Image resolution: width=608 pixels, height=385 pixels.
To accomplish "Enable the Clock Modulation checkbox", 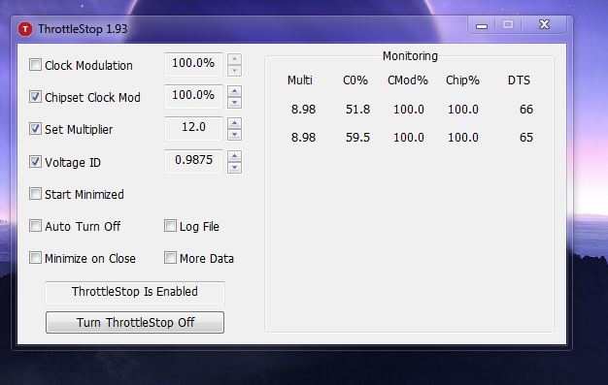I will pos(35,65).
